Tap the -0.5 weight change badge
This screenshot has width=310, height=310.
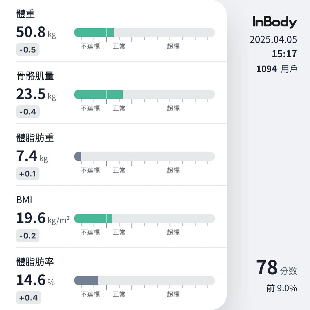(28, 50)
